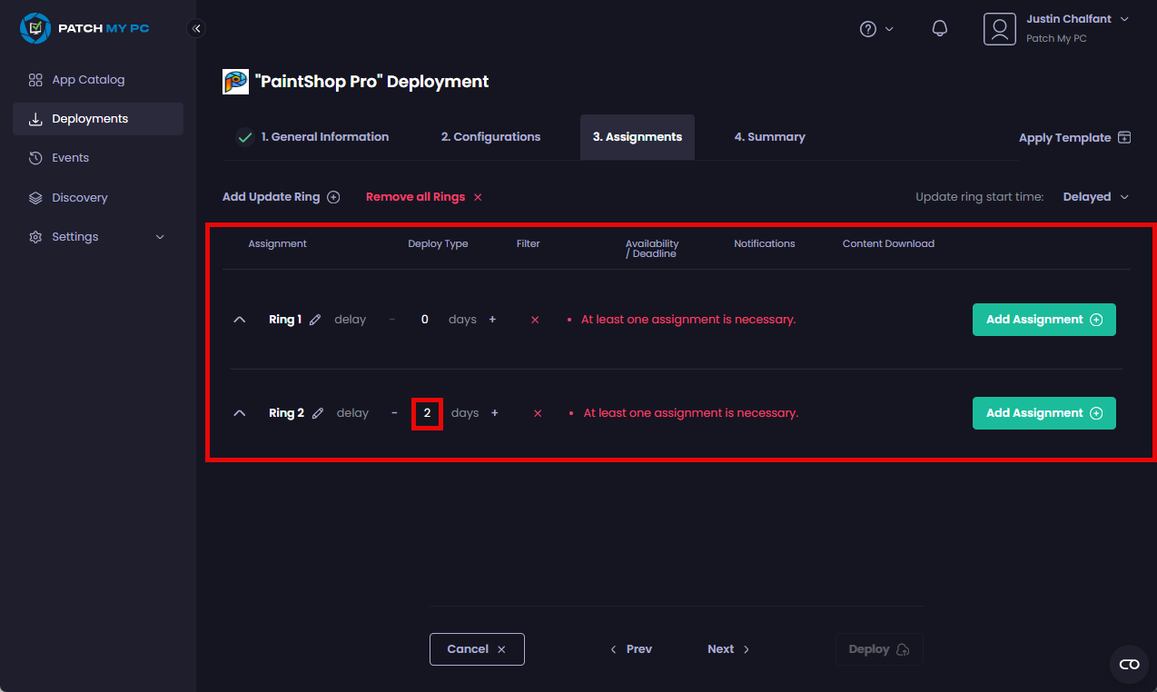Click Add Assignment for Ring 1
The width and height of the screenshot is (1157, 692).
click(x=1043, y=319)
